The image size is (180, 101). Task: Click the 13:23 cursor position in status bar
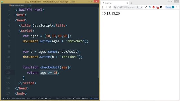(x=29, y=98)
